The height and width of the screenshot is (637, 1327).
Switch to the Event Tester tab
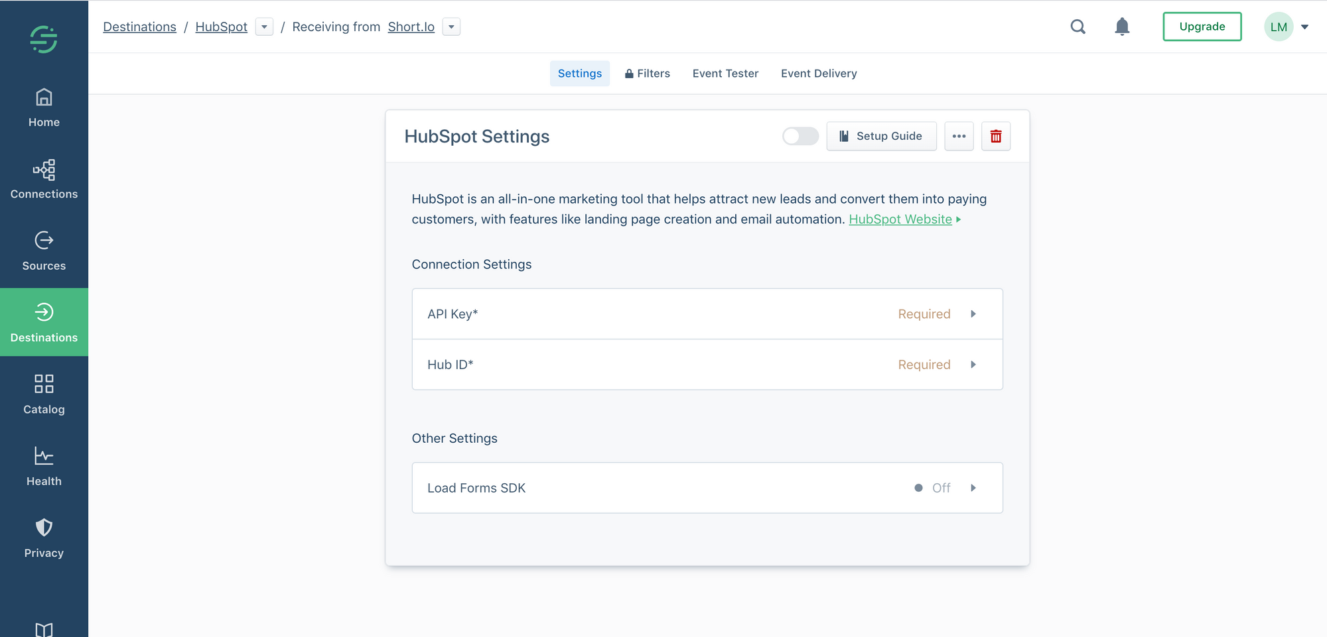pyautogui.click(x=725, y=73)
